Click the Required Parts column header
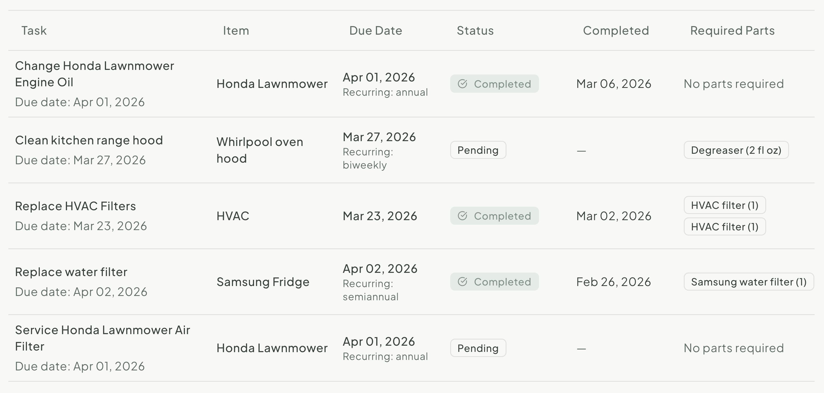This screenshot has width=824, height=393. coord(732,31)
